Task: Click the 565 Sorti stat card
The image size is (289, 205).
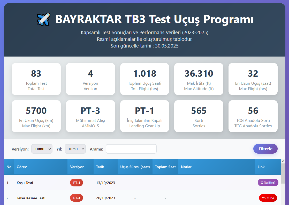Action: pos(199,116)
